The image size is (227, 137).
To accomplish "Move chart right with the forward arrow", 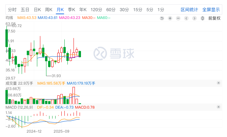I will pos(194,18).
